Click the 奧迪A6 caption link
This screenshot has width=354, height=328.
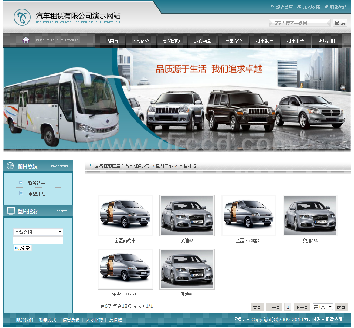[187, 294]
